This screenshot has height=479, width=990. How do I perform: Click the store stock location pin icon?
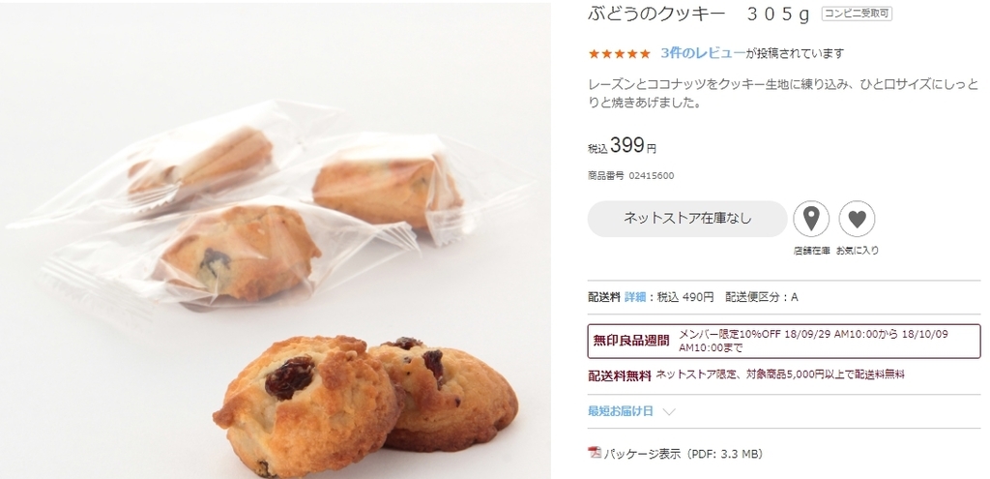click(811, 219)
